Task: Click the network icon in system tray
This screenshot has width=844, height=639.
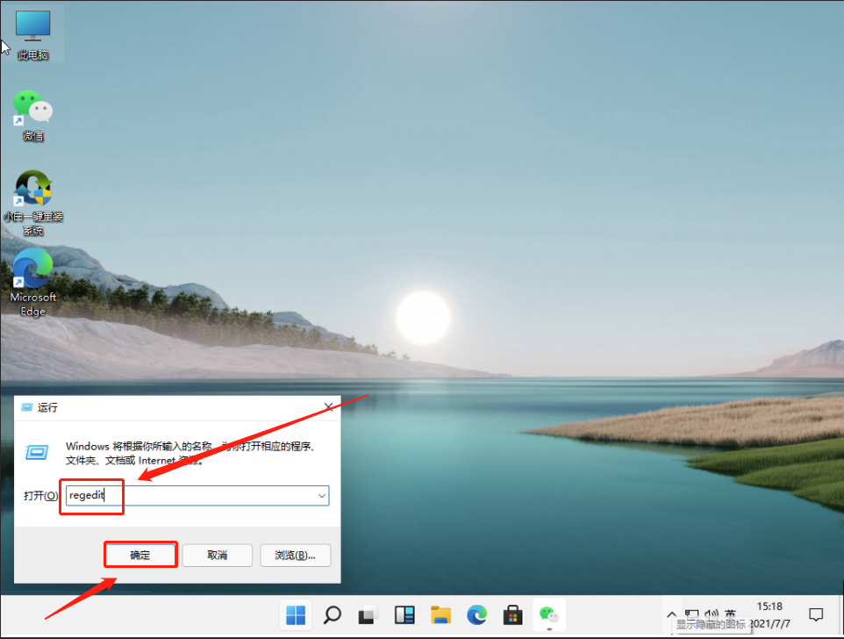Action: click(x=692, y=614)
